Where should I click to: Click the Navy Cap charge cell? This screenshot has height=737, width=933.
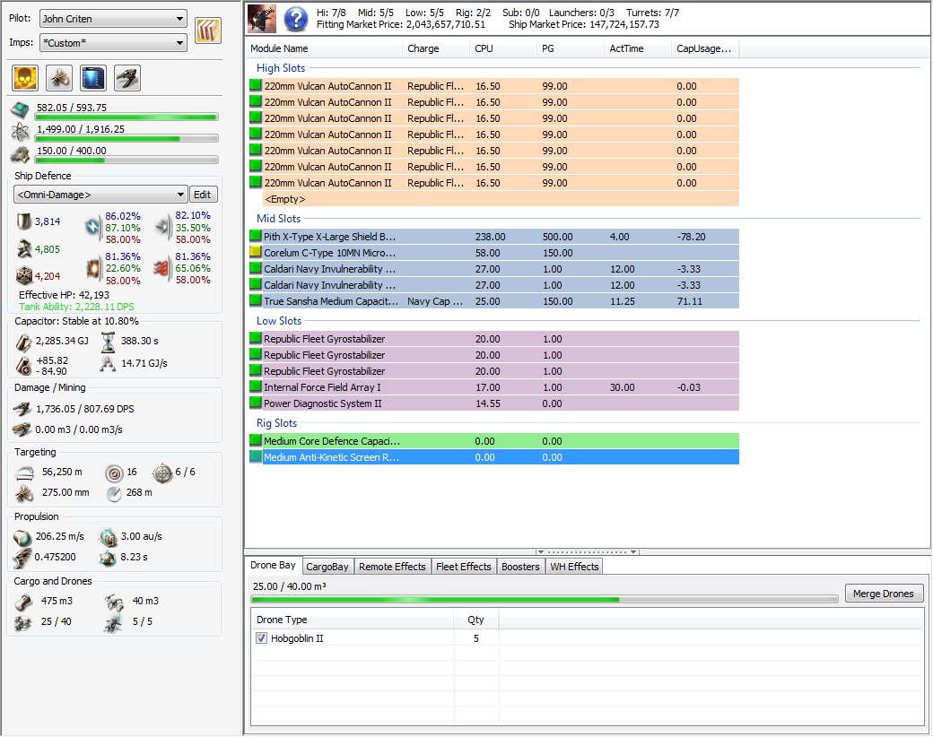click(435, 301)
